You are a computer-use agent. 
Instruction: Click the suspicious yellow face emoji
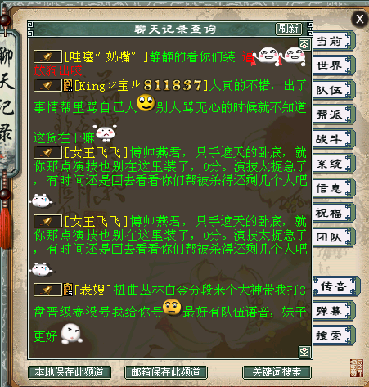click(x=172, y=308)
